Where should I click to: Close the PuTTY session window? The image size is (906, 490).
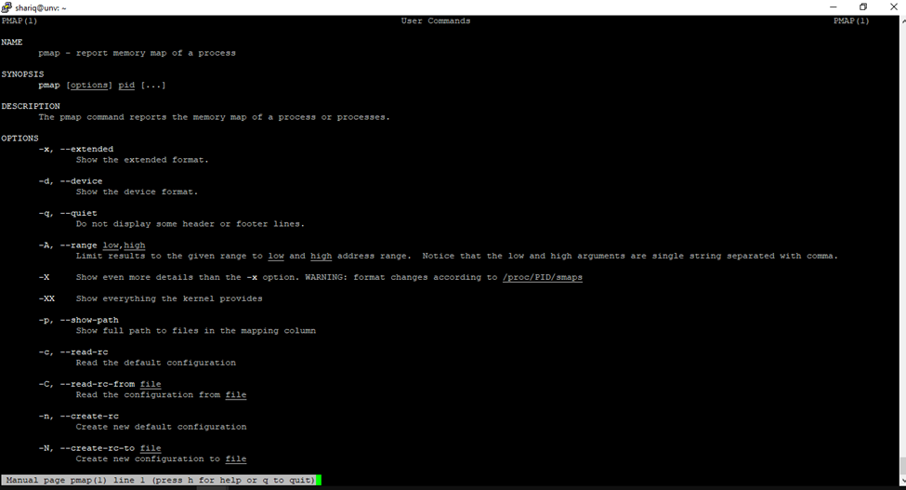[892, 7]
